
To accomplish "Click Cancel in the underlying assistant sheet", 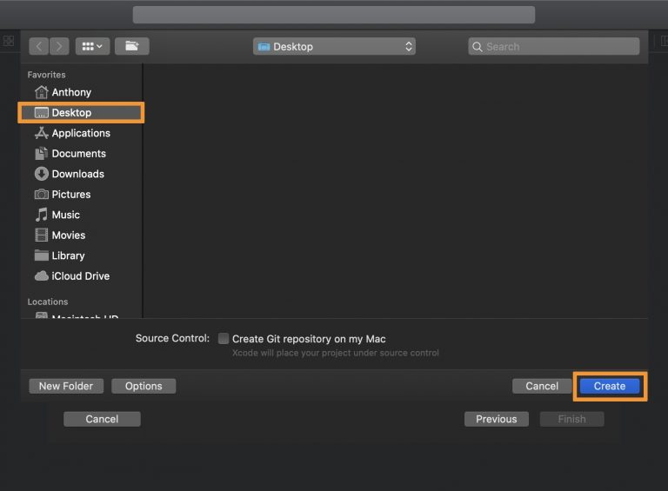I will (x=102, y=419).
